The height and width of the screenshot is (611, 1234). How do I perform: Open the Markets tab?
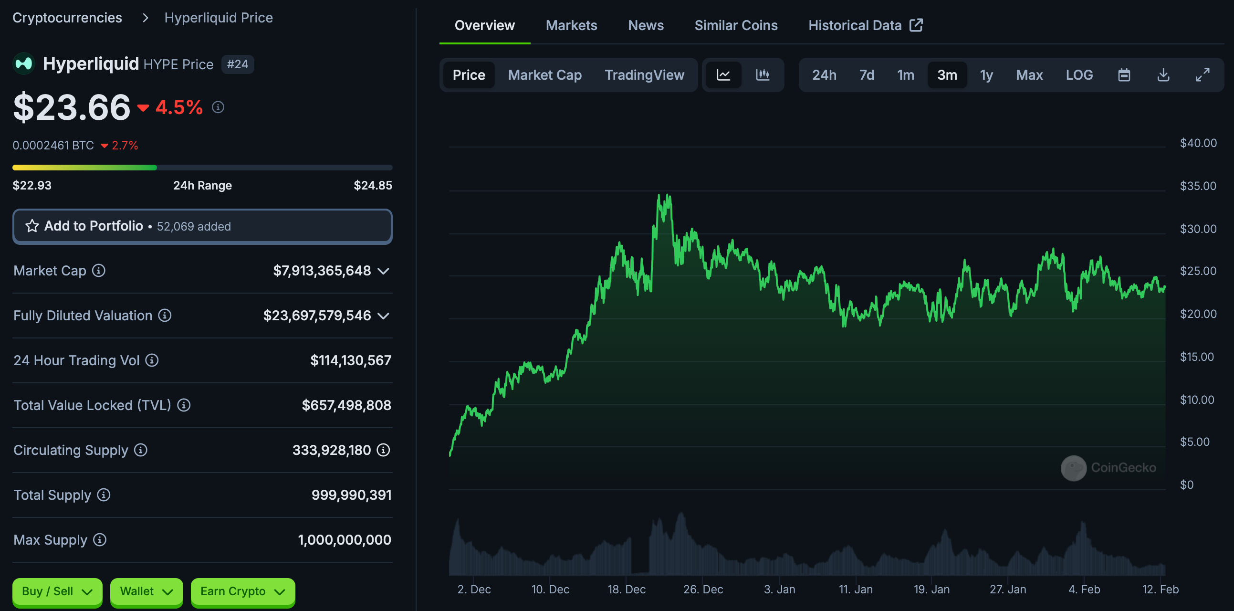[x=571, y=25]
